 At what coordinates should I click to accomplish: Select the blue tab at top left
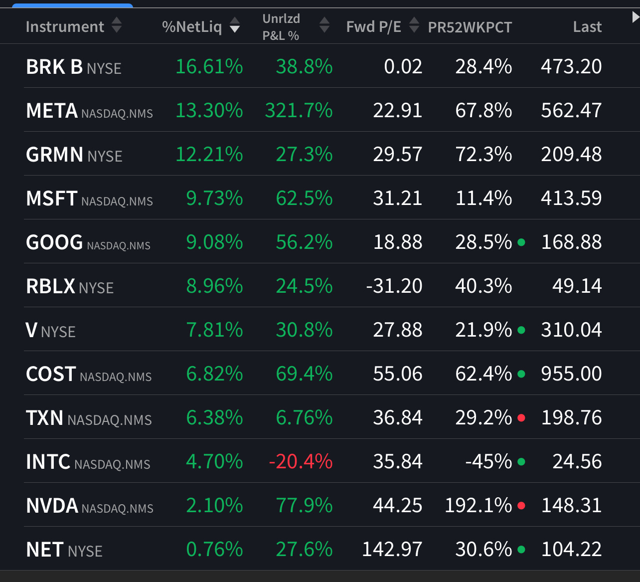[x=72, y=5]
